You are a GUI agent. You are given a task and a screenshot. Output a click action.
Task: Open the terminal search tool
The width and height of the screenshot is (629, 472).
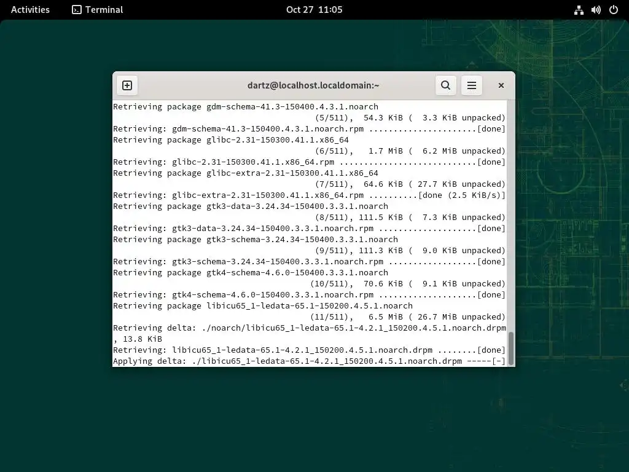coord(446,85)
